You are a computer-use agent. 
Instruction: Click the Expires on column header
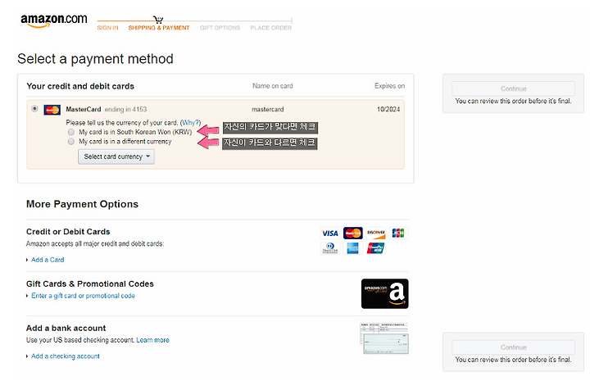(x=389, y=86)
